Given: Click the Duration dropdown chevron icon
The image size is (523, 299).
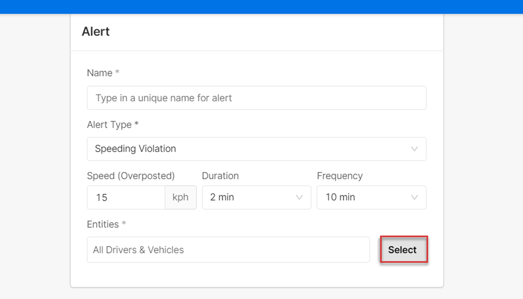Looking at the screenshot, I should (x=299, y=198).
